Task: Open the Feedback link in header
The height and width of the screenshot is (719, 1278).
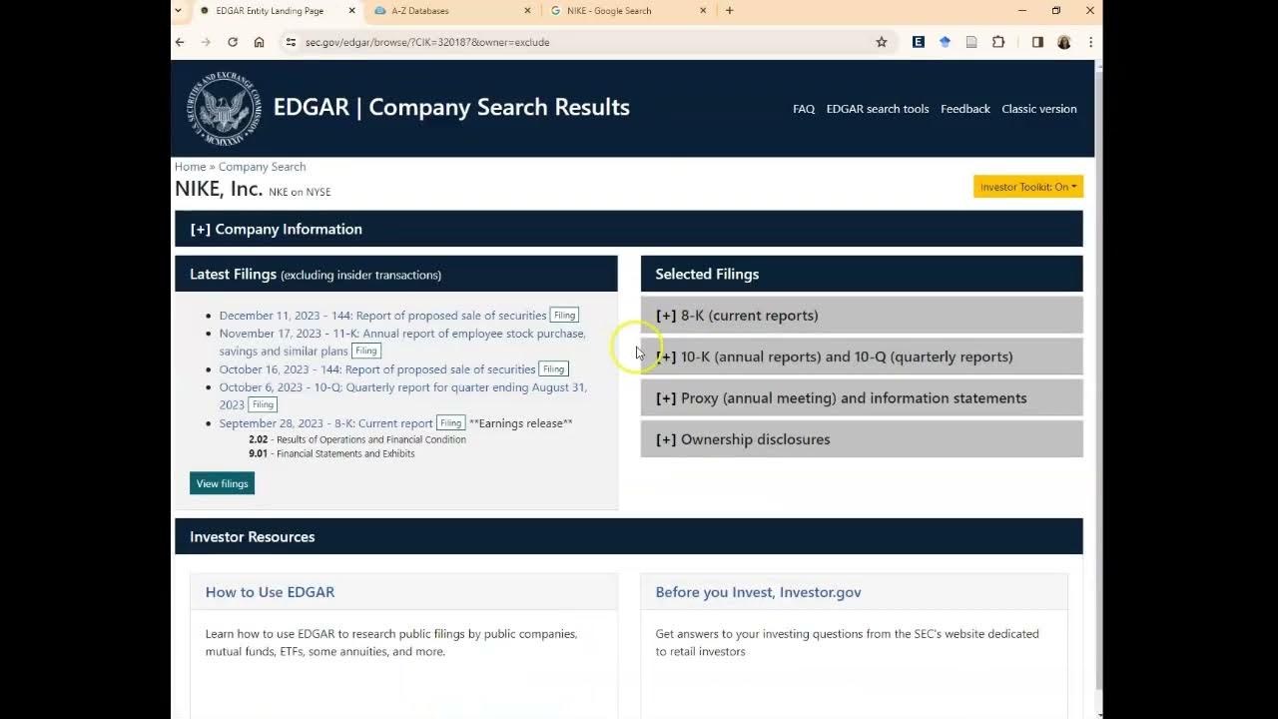Action: point(965,109)
